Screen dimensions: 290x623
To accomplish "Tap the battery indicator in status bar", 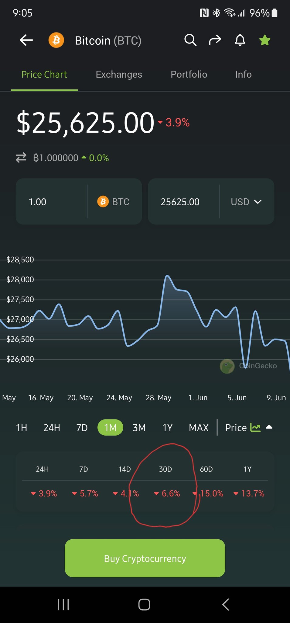I will tap(275, 13).
